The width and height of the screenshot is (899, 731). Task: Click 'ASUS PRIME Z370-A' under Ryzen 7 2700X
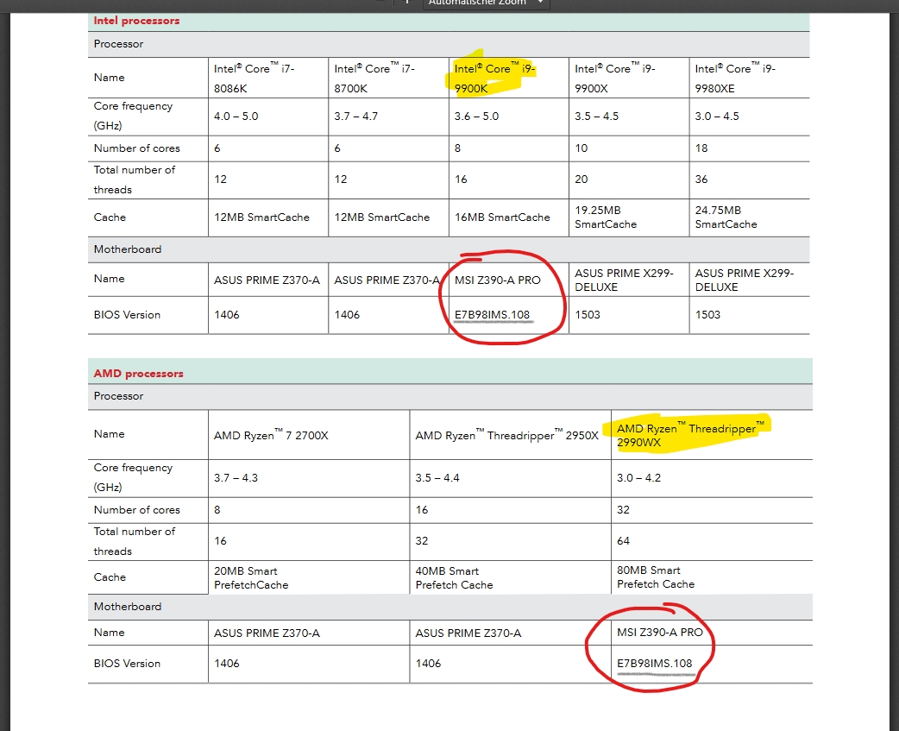tap(267, 633)
